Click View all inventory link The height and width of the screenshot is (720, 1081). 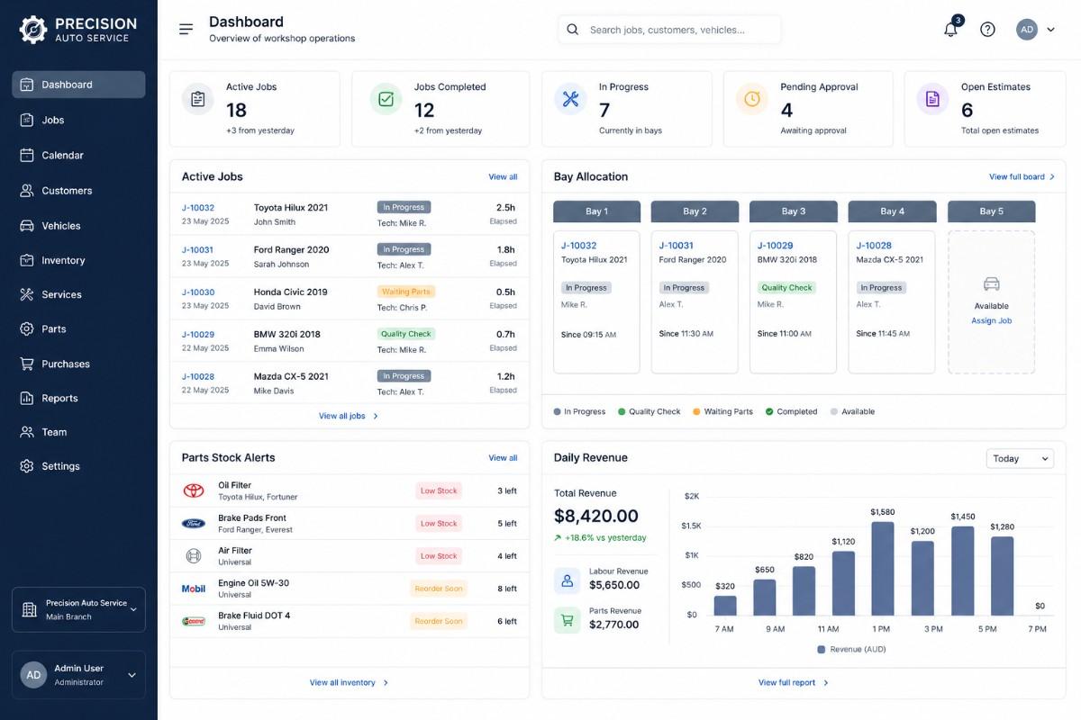[x=349, y=682]
